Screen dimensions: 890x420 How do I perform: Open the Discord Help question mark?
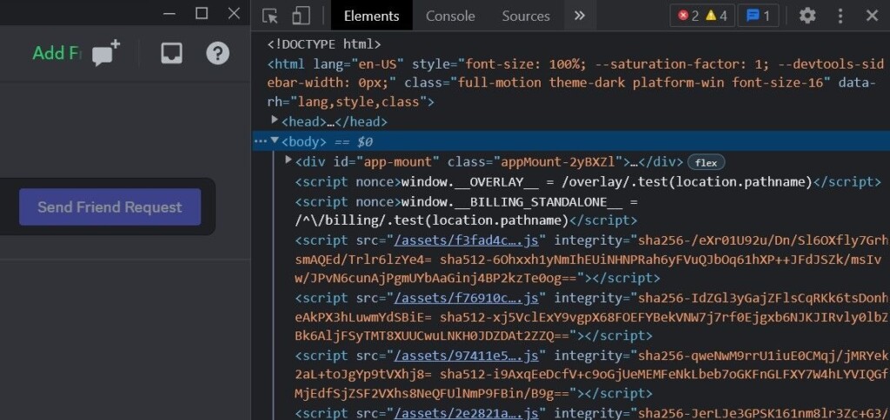pos(217,54)
